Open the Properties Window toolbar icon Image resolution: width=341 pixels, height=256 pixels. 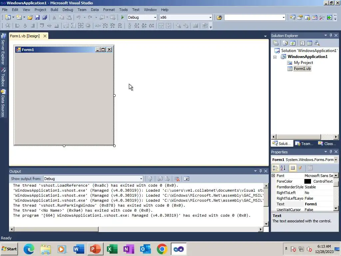tap(300, 17)
